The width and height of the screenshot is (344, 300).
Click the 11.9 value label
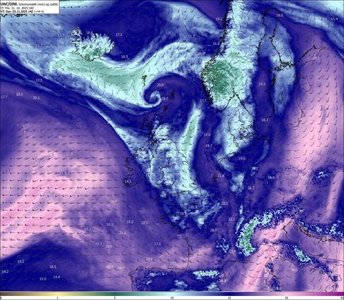[271, 178]
